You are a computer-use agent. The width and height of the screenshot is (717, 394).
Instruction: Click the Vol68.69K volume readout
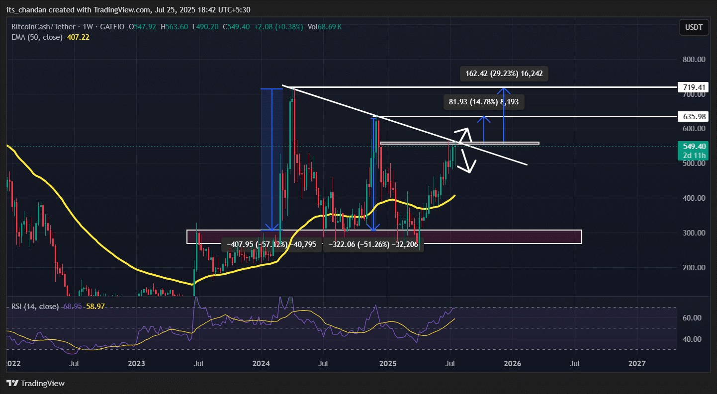point(326,27)
